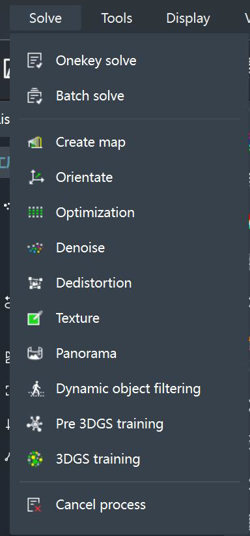
Task: Click the Pre 3DGS training network icon
Action: coord(35,424)
